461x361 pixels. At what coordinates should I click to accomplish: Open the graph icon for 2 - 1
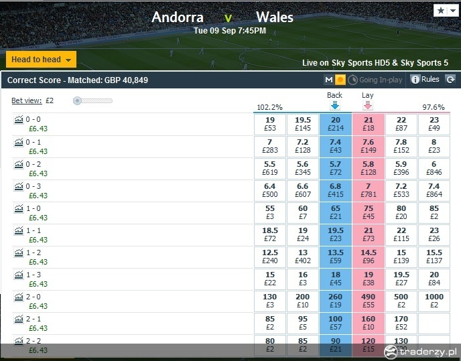(x=19, y=319)
